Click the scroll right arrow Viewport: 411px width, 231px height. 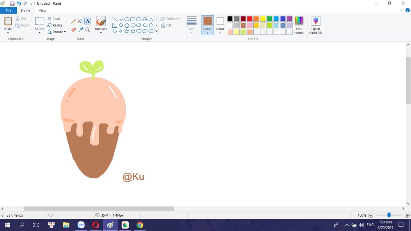coord(403,209)
